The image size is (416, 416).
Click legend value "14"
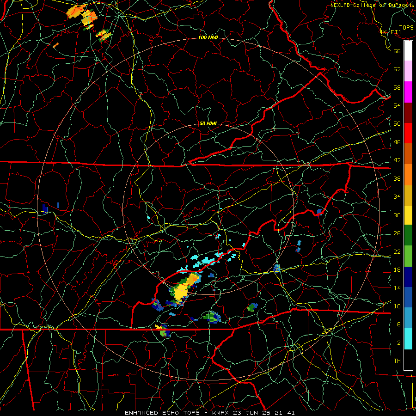(397, 288)
